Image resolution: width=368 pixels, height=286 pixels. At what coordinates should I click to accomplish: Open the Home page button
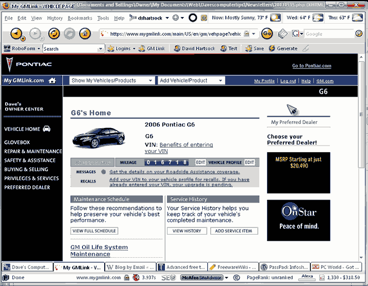pyautogui.click(x=85, y=33)
